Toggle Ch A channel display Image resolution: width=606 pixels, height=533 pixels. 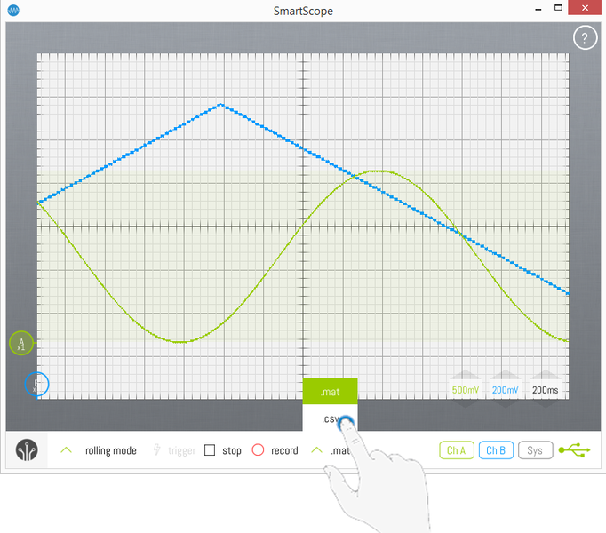pyautogui.click(x=456, y=450)
